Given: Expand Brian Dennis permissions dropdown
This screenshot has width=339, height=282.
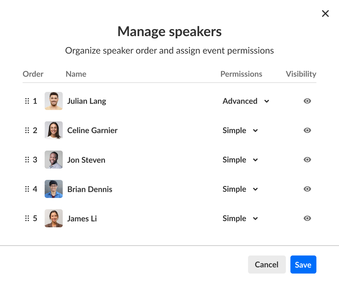Looking at the screenshot, I should (240, 189).
